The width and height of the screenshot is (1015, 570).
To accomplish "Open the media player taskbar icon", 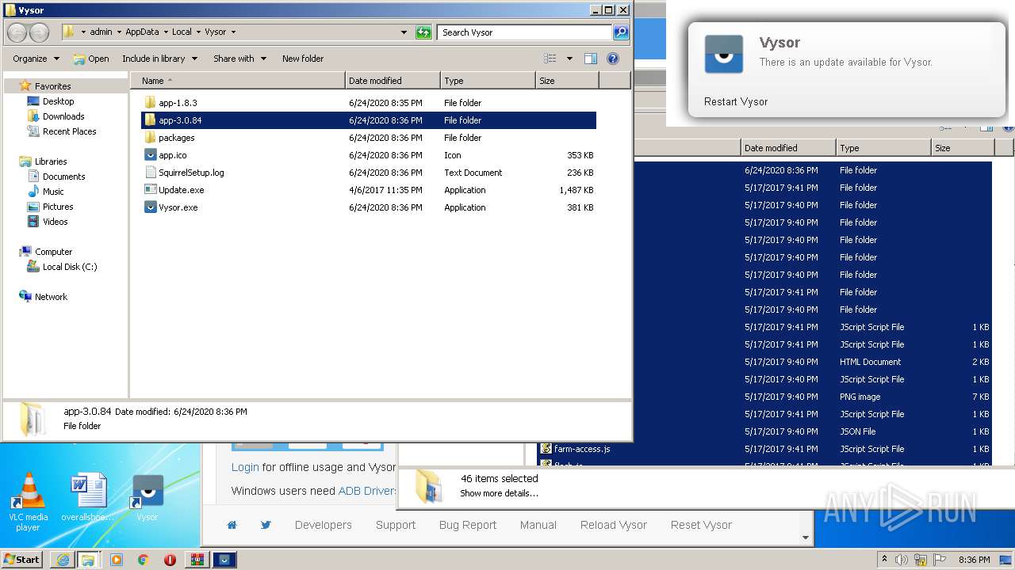I will [x=117, y=560].
